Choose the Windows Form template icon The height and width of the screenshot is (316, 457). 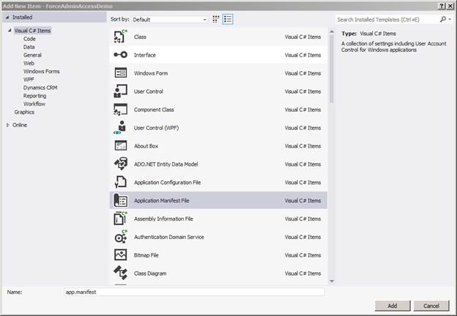(x=121, y=73)
